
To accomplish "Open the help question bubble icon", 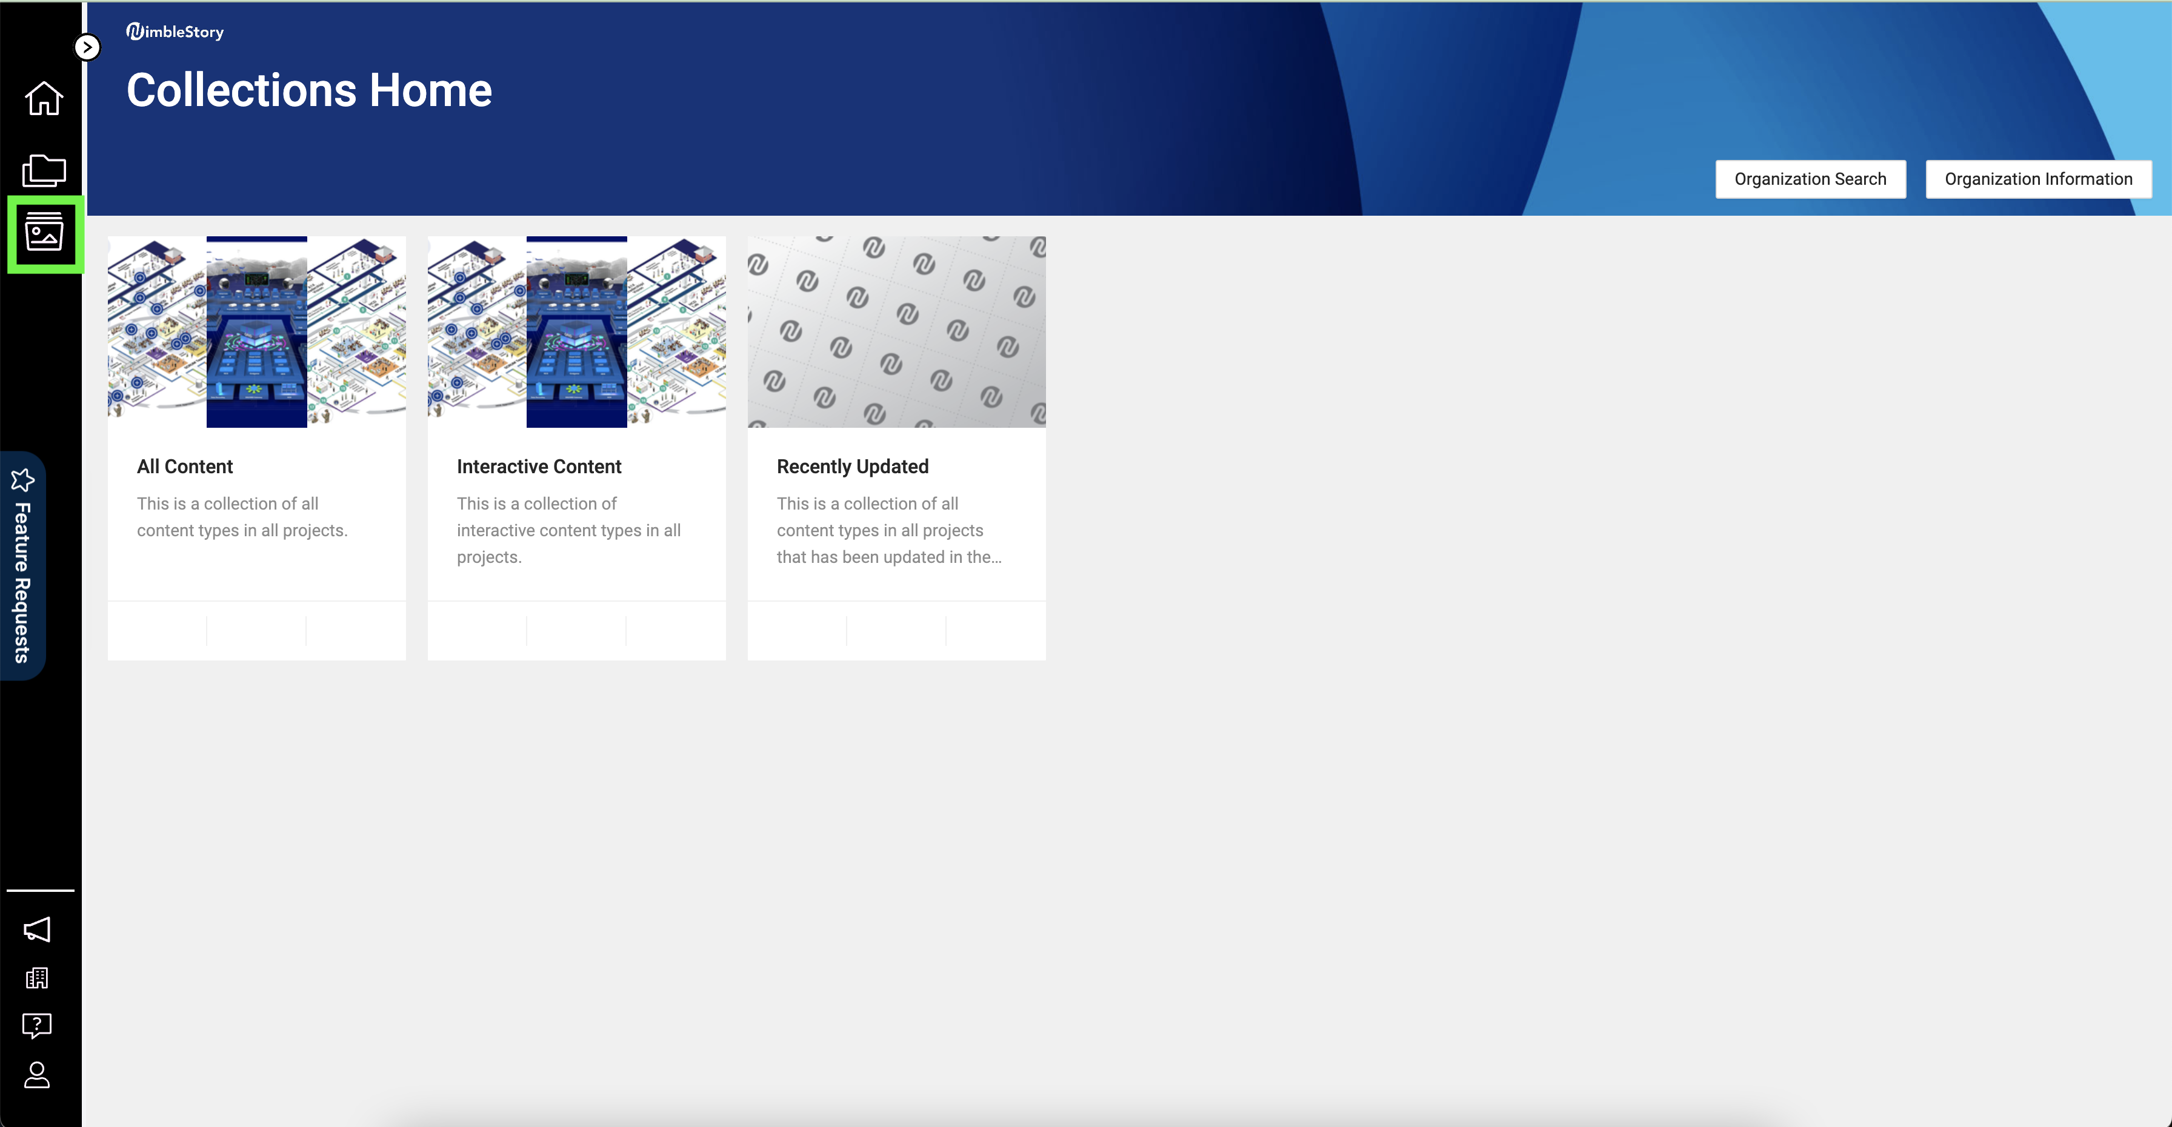I will [37, 1025].
